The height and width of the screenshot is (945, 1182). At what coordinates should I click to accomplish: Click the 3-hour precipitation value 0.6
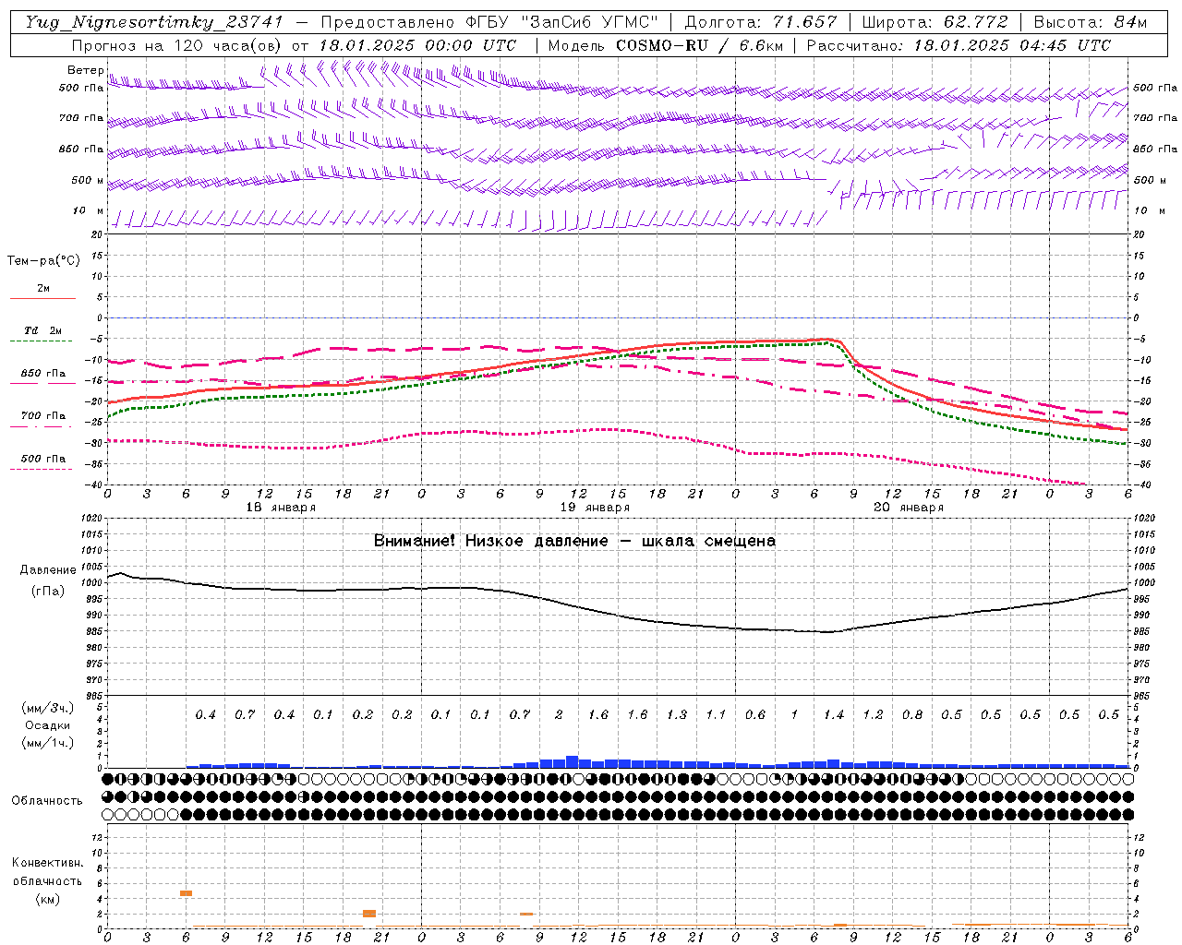point(755,714)
